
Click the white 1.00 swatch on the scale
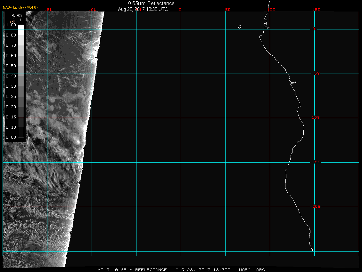[21, 27]
